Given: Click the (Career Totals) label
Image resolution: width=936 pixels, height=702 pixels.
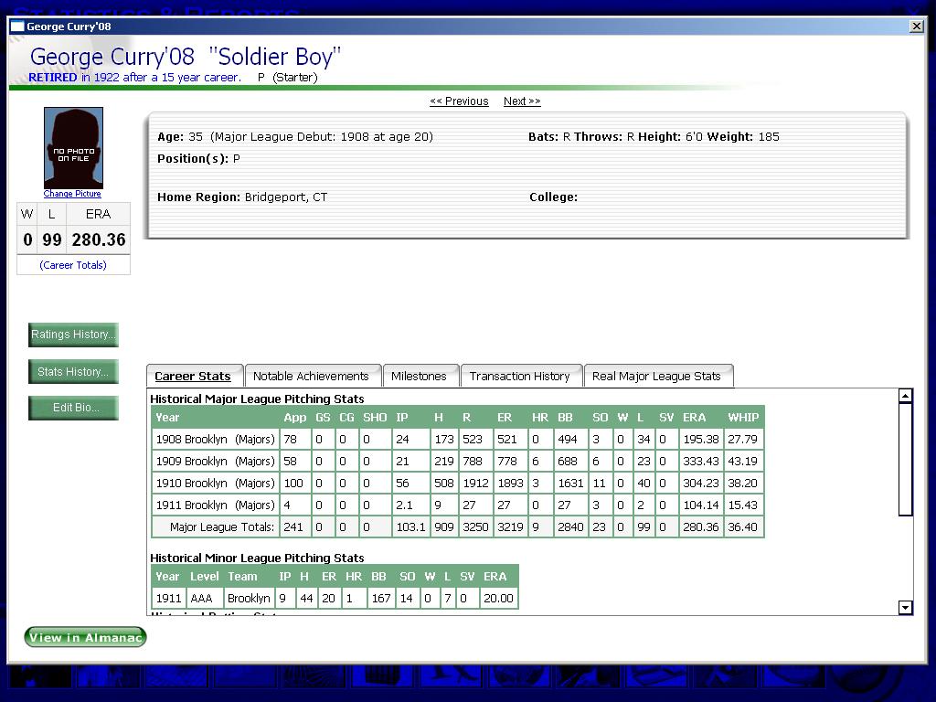Looking at the screenshot, I should tap(73, 265).
